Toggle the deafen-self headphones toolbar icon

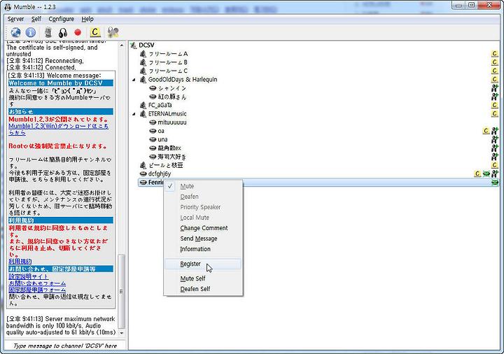(63, 32)
